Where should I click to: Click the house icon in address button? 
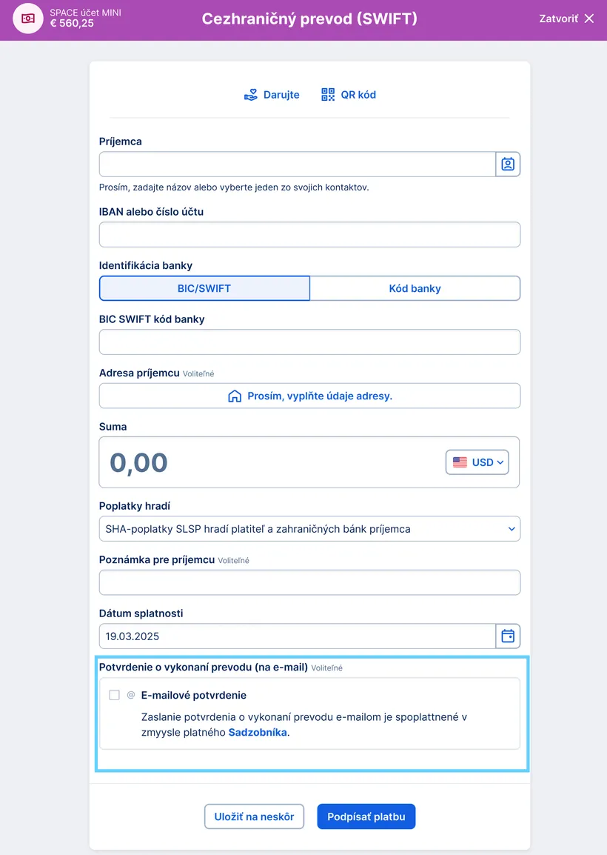click(235, 396)
